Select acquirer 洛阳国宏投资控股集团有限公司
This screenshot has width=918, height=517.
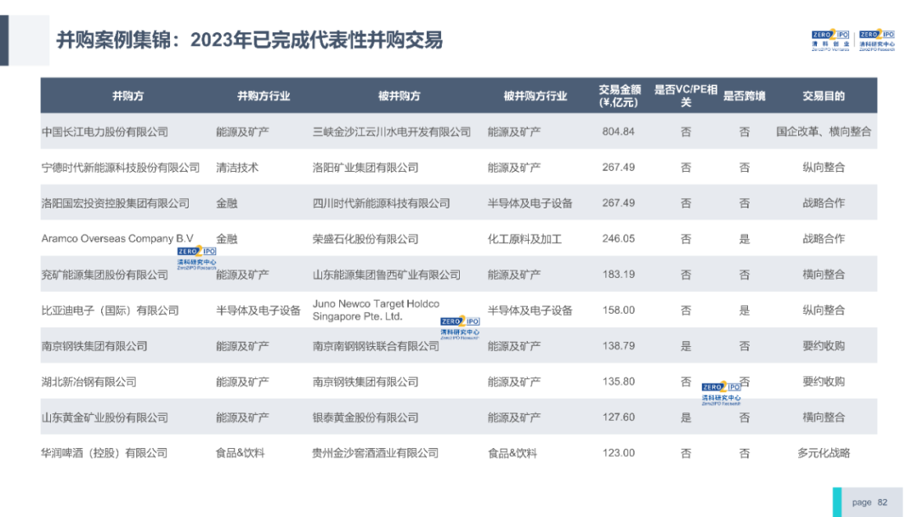click(x=116, y=203)
